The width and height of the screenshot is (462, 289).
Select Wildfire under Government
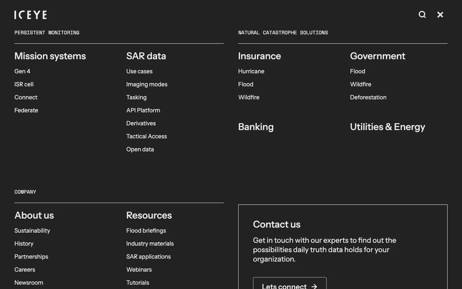[x=361, y=84]
